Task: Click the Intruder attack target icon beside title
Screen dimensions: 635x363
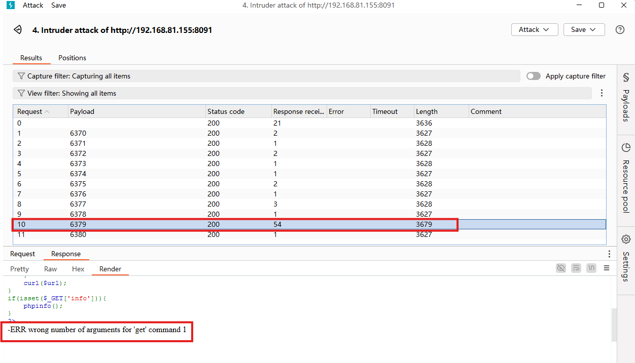Action: point(18,30)
